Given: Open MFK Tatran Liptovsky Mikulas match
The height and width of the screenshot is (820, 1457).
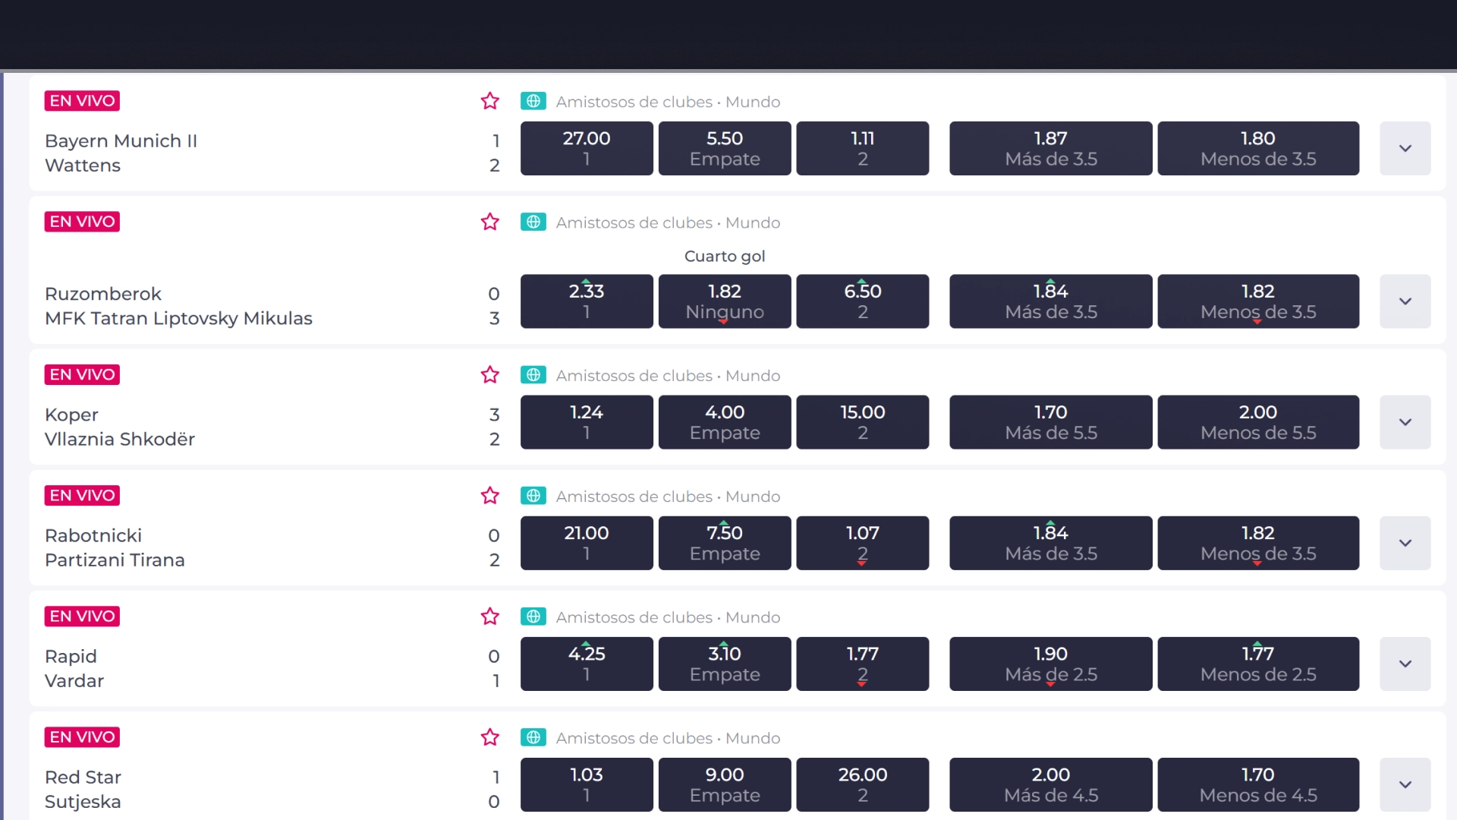Looking at the screenshot, I should point(178,318).
